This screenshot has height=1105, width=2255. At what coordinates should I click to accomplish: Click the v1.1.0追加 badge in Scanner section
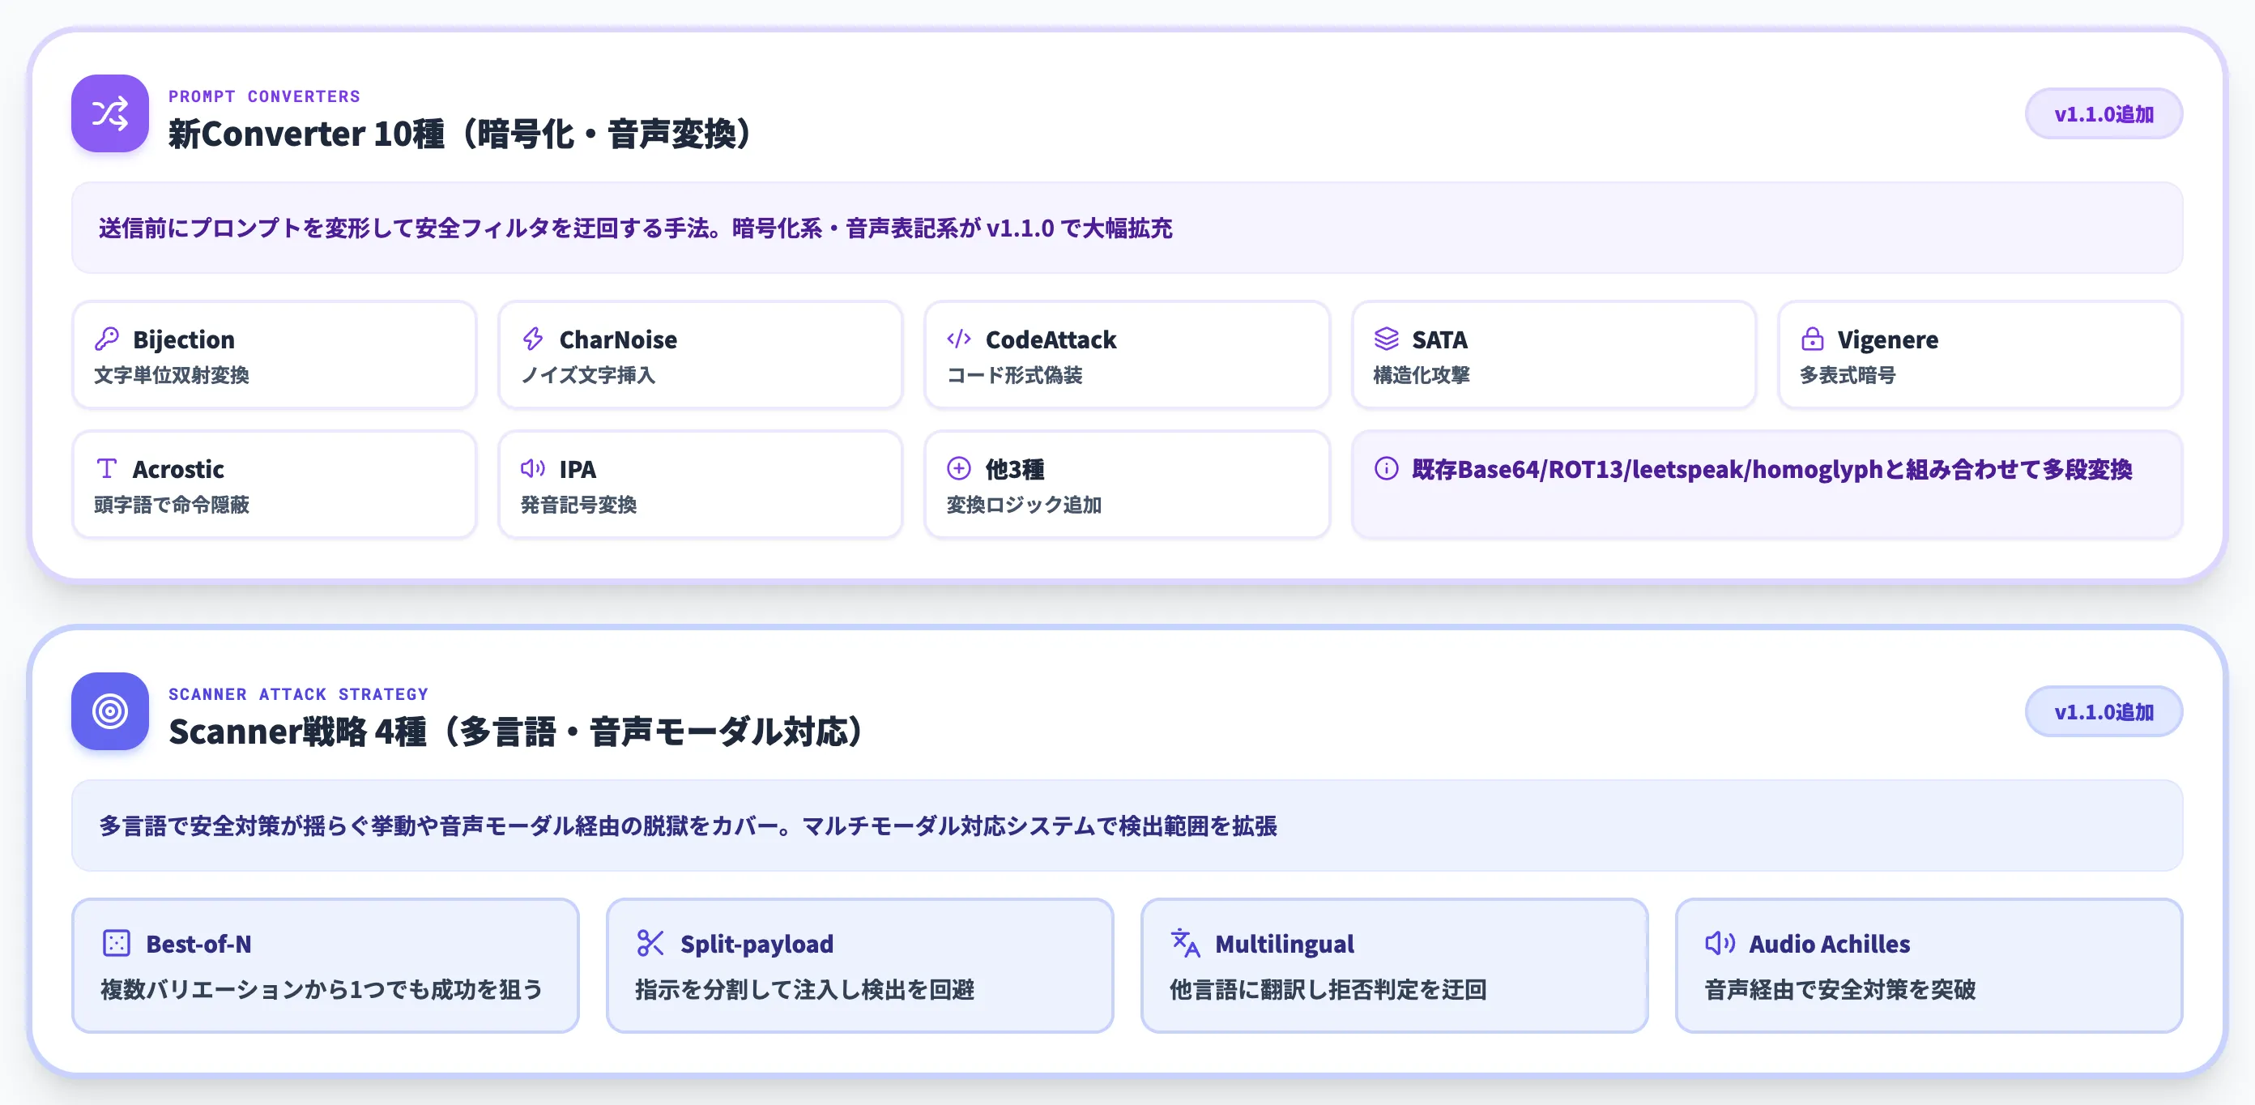pyautogui.click(x=2104, y=712)
